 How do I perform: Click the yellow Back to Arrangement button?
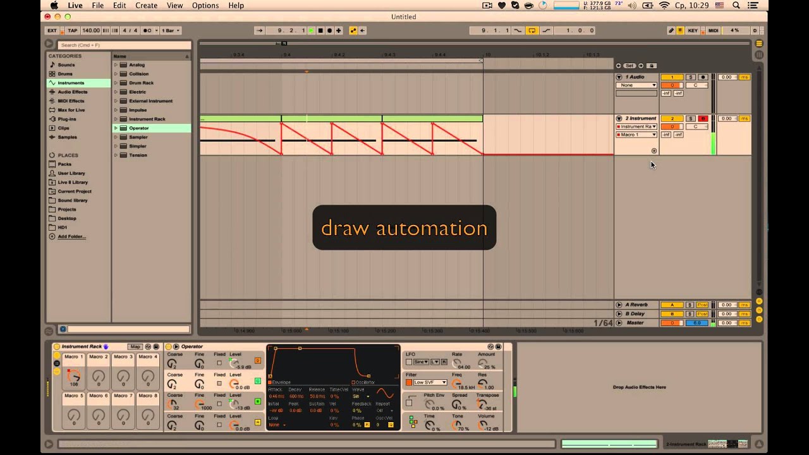click(x=353, y=30)
